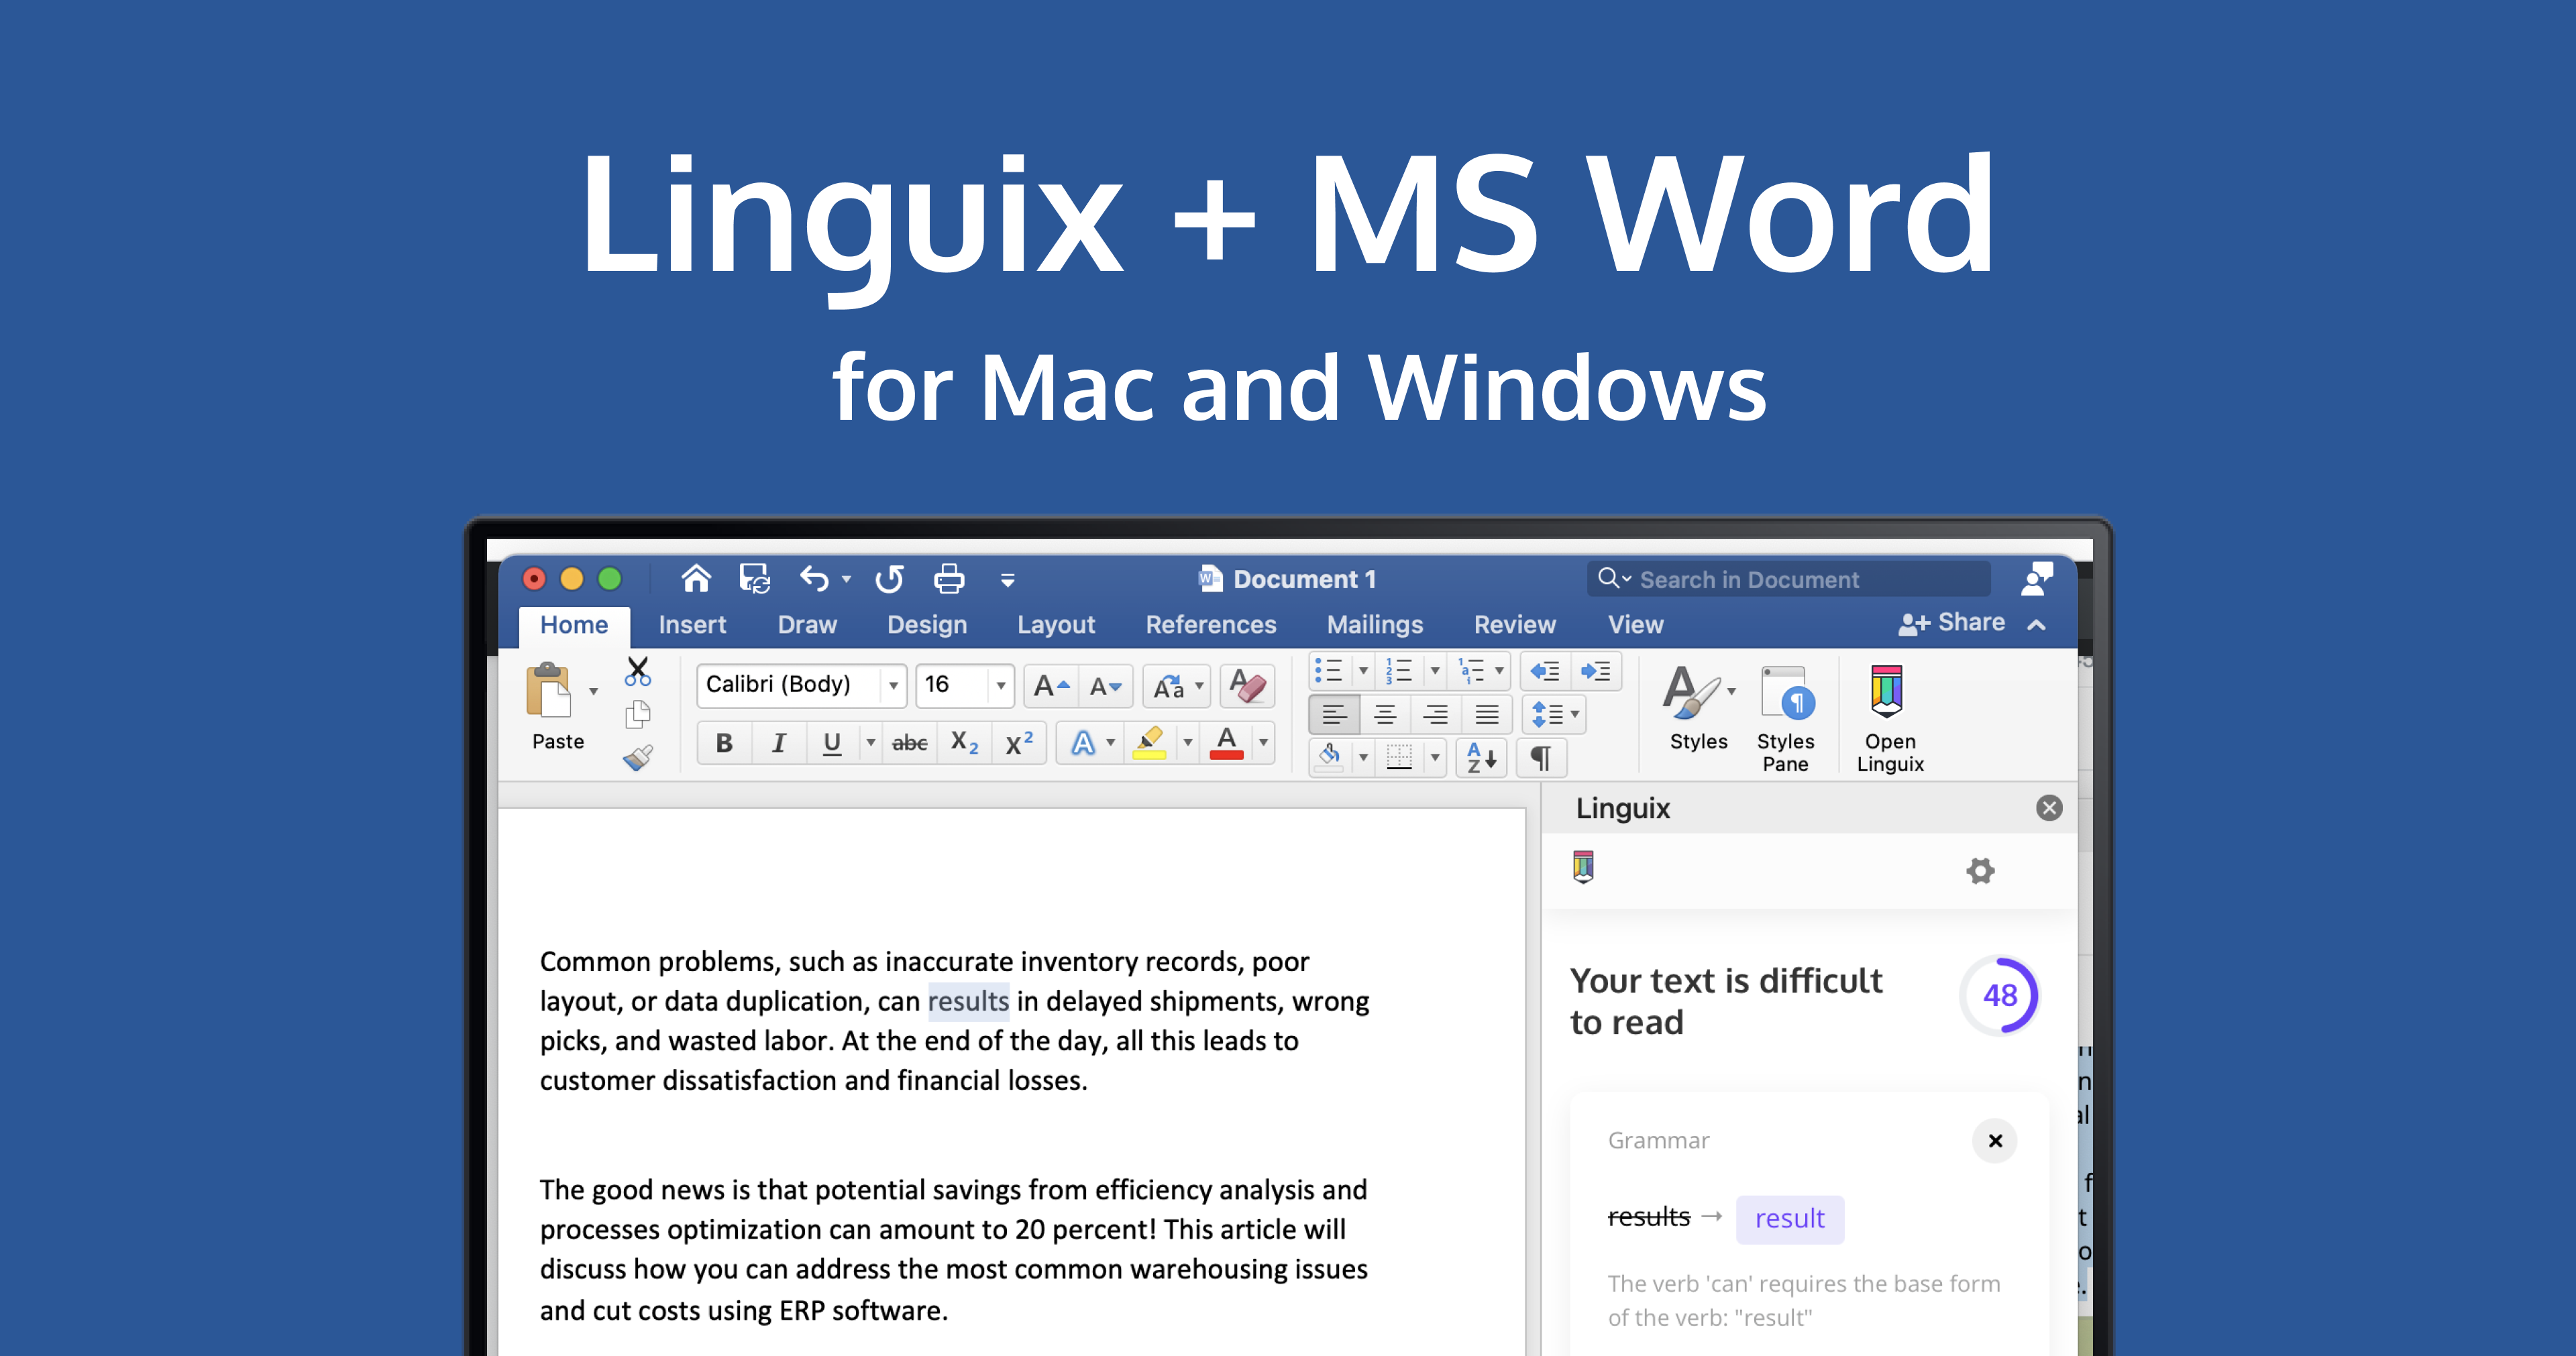The image size is (2576, 1356).
Task: Expand the font size 16 dropdown
Action: tap(1000, 686)
